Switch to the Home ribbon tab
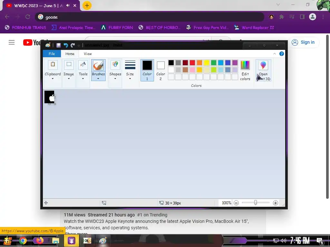330x247 pixels. pos(70,54)
